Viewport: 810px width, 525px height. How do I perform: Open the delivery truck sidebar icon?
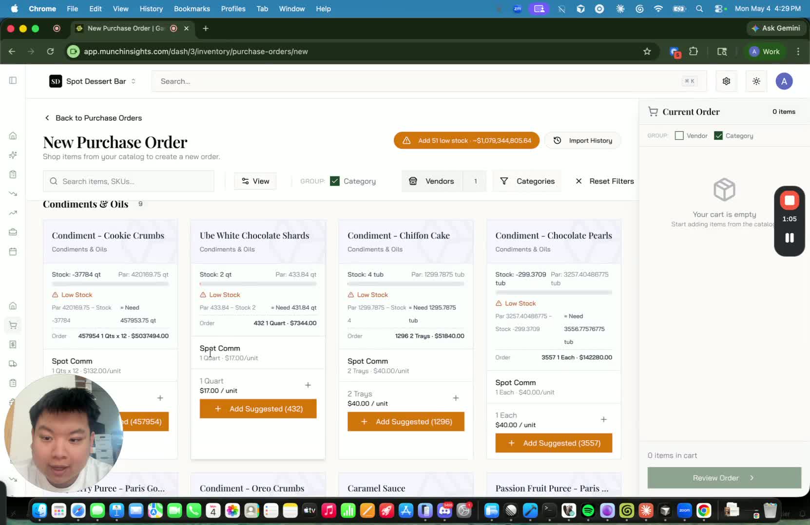(x=13, y=364)
